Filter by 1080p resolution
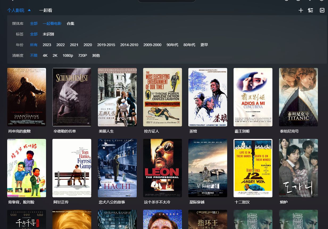 68,55
